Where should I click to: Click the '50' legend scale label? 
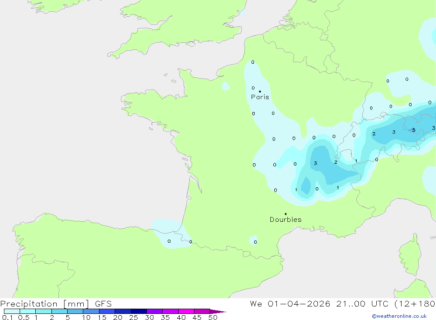coord(213,317)
